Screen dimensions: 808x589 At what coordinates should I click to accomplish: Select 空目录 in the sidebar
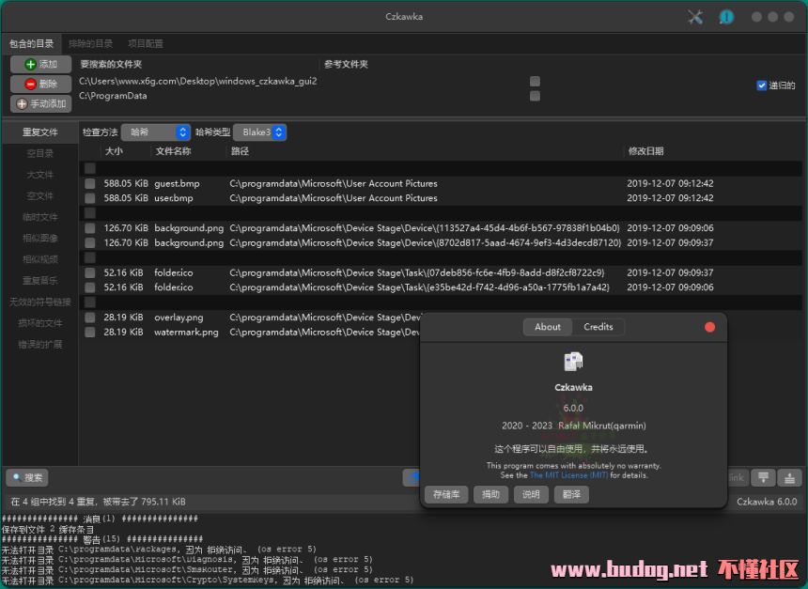coord(40,153)
